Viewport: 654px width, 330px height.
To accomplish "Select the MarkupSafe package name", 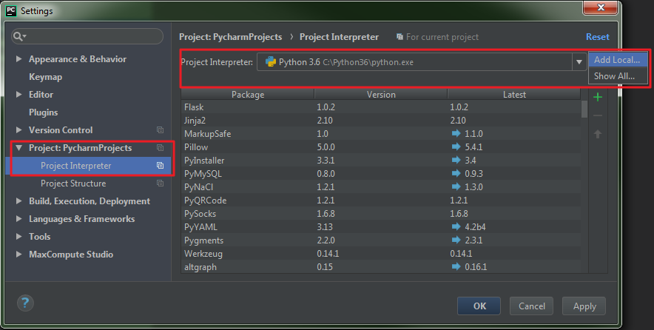I will (x=207, y=133).
